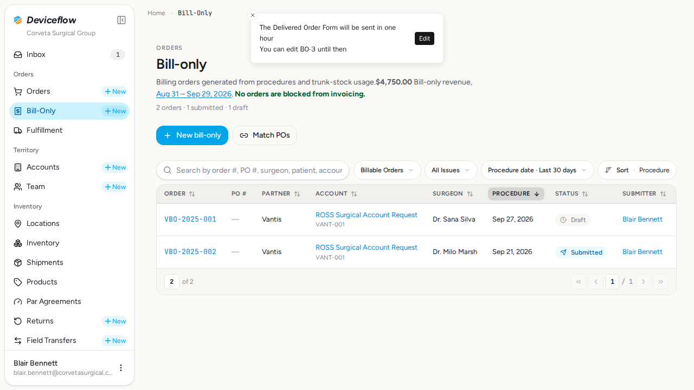Go to Shipments in sidebar
The image size is (694, 390).
tap(69, 263)
